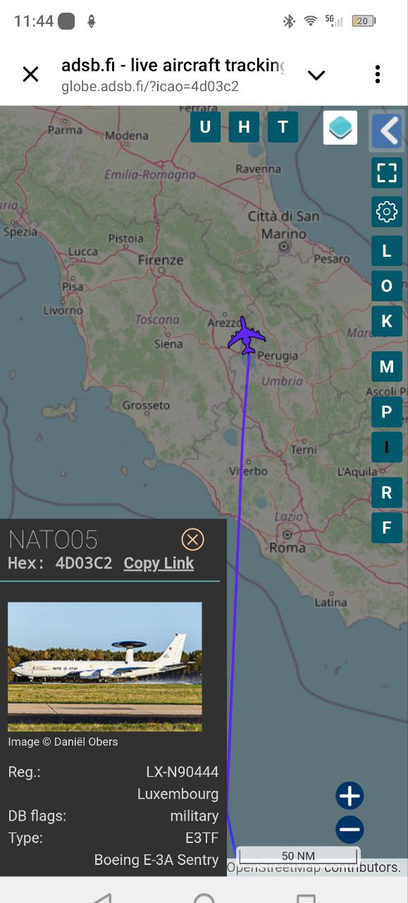Toggle the U map button
This screenshot has width=408, height=903.
click(205, 127)
